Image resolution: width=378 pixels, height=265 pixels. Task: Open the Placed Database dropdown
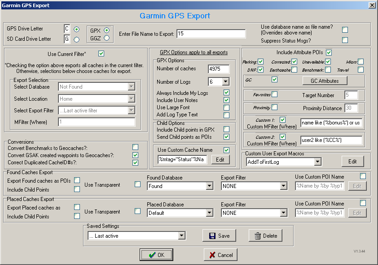(x=209, y=213)
